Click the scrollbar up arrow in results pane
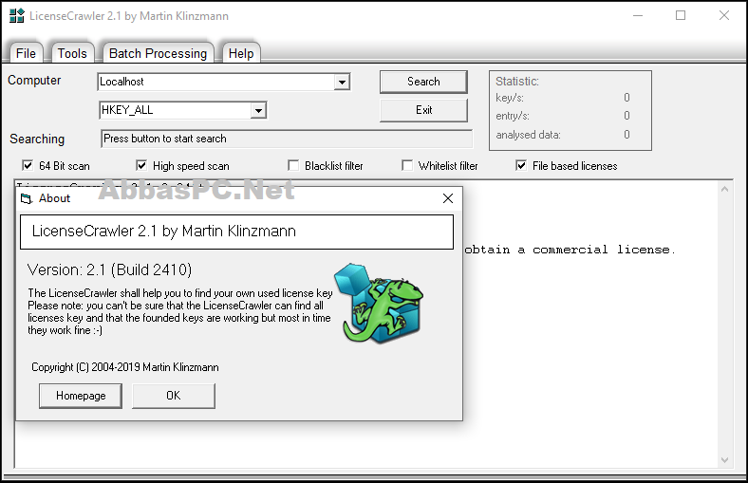The height and width of the screenshot is (483, 748). (x=724, y=189)
